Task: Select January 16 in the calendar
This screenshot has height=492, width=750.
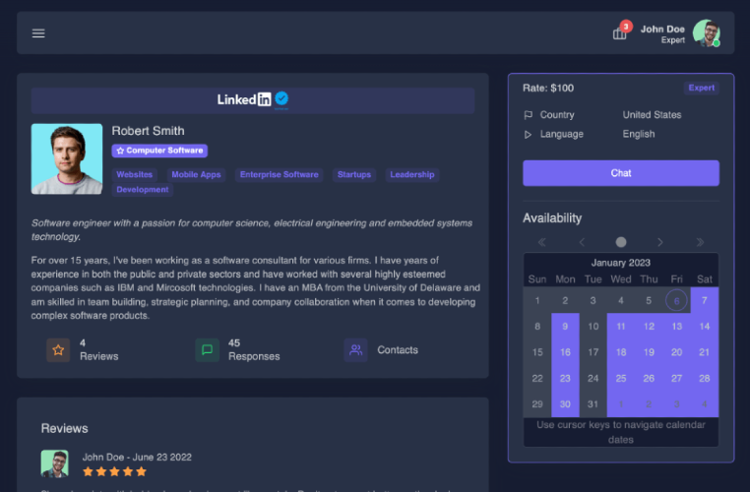Action: pos(565,352)
